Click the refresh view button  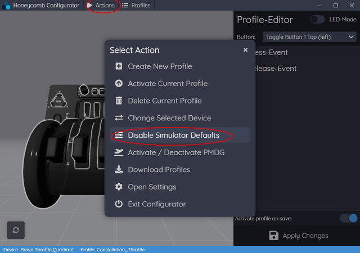click(16, 230)
